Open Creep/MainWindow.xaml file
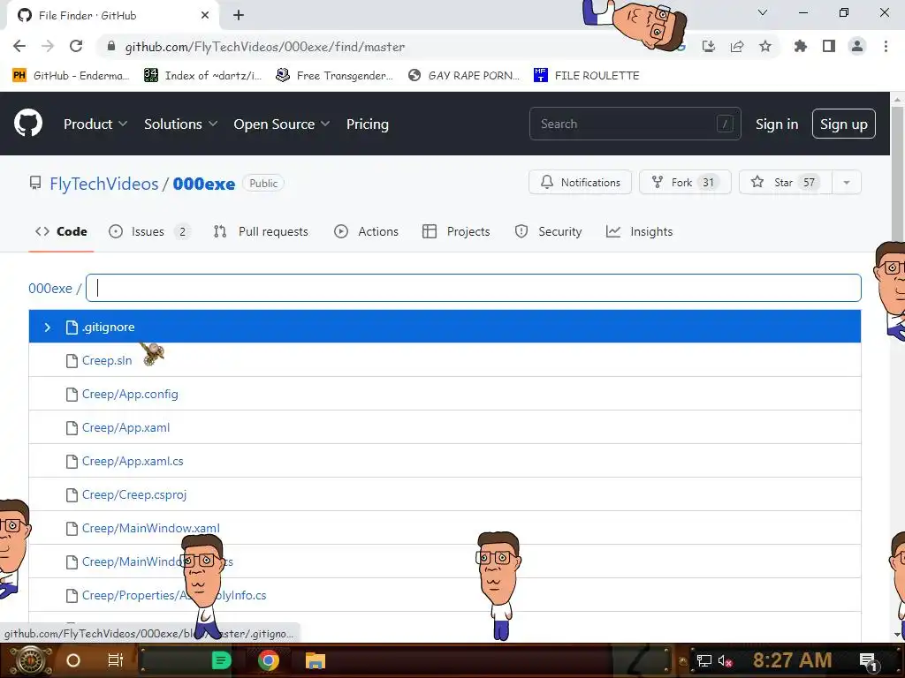The image size is (905, 678). click(150, 528)
